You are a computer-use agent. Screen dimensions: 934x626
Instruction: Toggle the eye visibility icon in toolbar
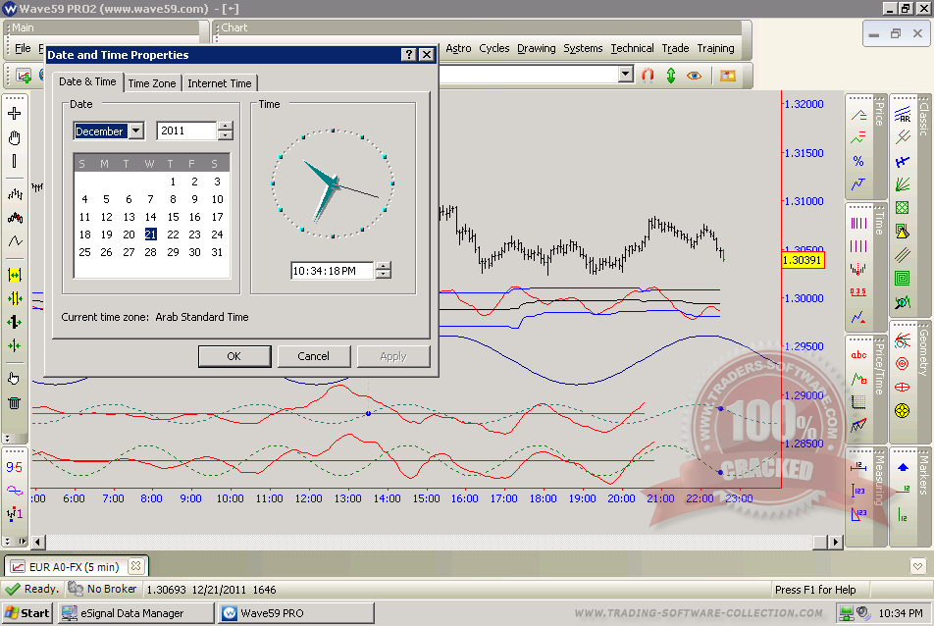[695, 75]
